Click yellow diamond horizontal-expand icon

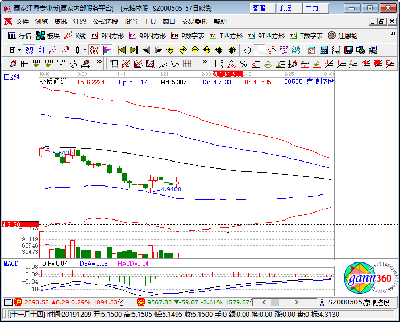point(195,50)
